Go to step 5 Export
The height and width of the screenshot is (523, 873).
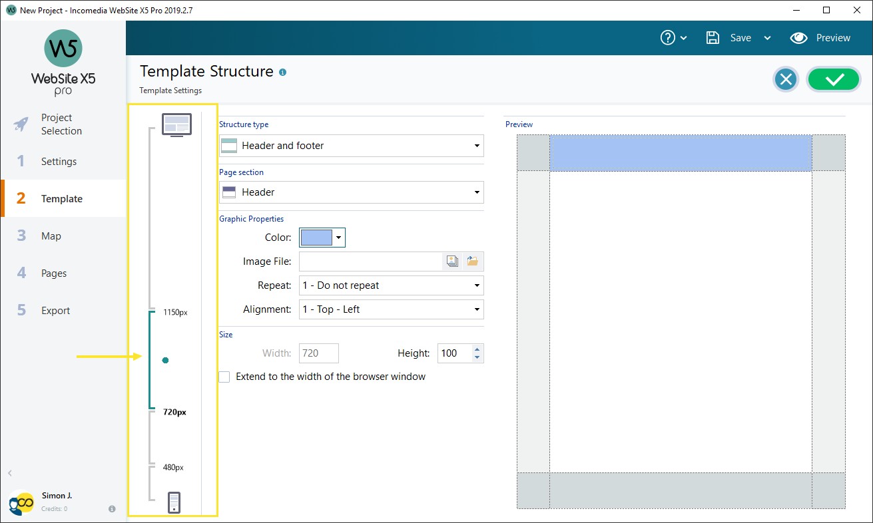63,311
